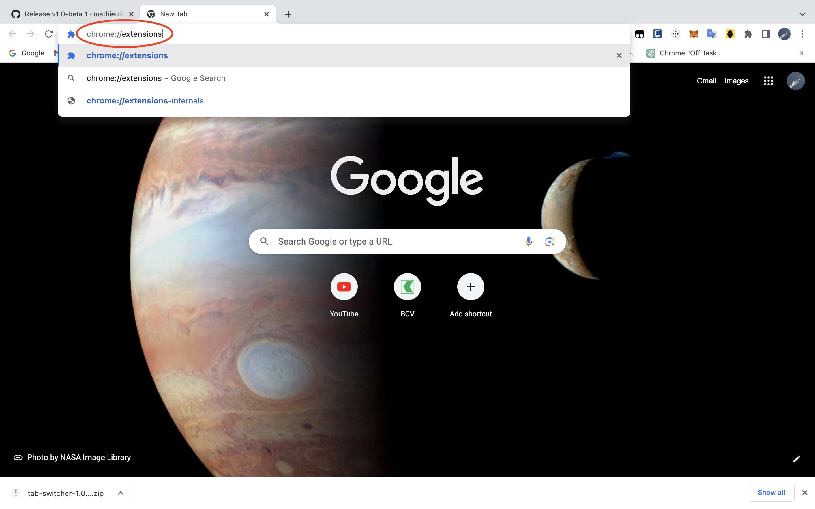
Task: Open the YouTube shortcut
Action: (x=344, y=286)
